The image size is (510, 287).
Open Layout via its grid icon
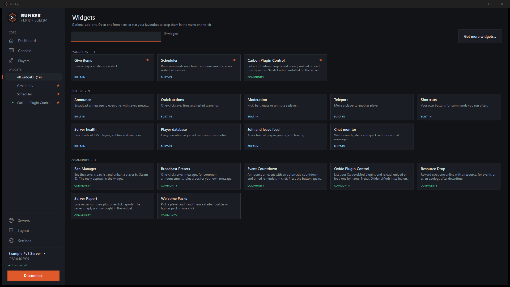click(x=11, y=230)
